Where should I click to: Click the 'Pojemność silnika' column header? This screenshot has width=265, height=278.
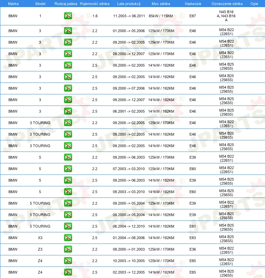[x=95, y=4]
